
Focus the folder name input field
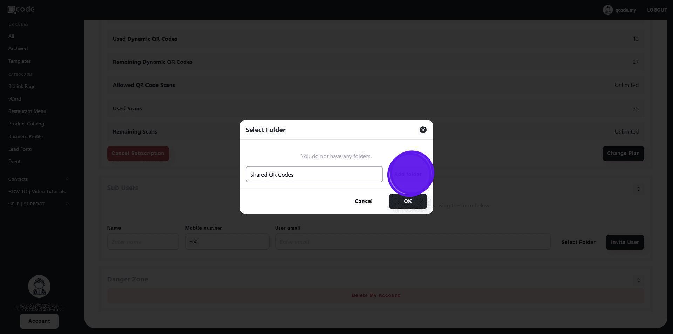click(x=314, y=174)
